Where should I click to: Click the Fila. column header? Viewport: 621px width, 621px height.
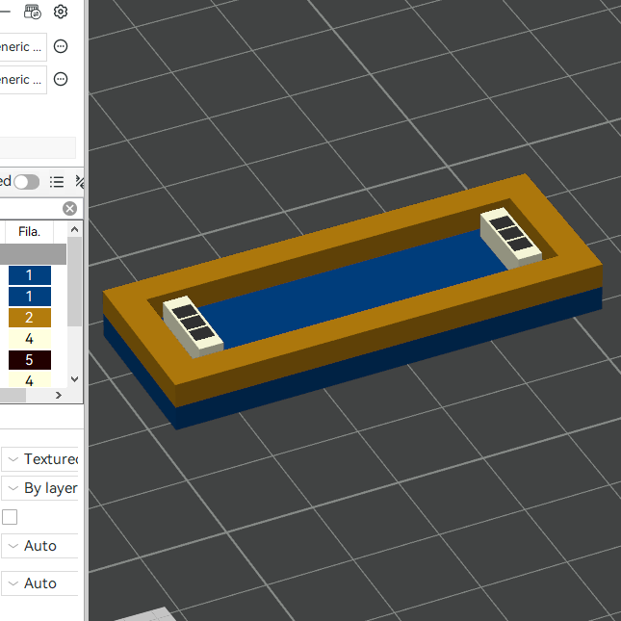pos(29,231)
